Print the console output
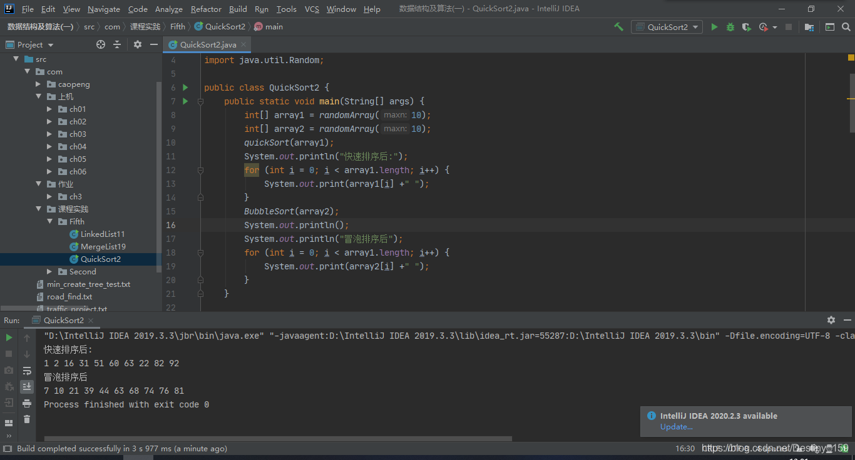 [x=27, y=403]
